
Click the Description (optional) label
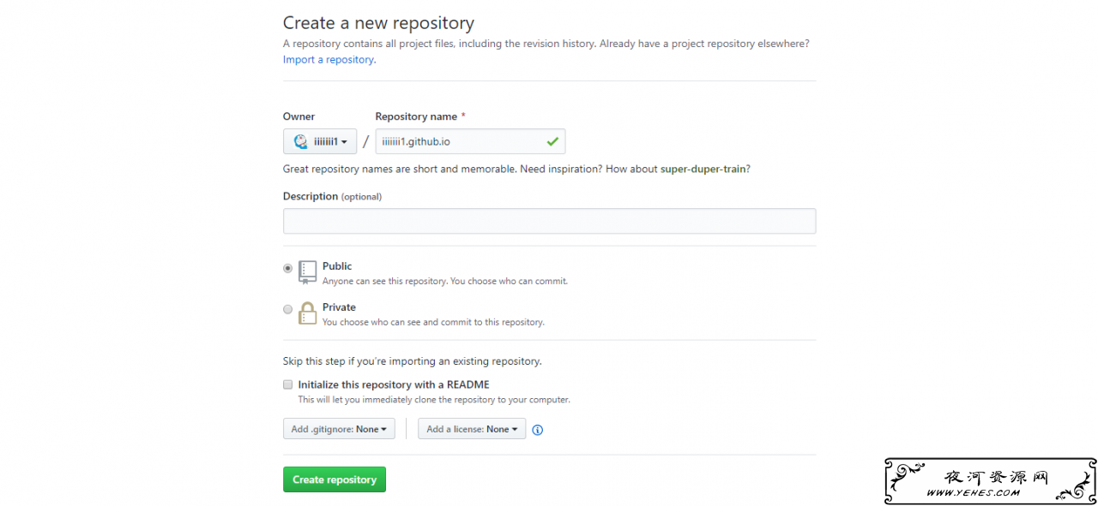(332, 196)
